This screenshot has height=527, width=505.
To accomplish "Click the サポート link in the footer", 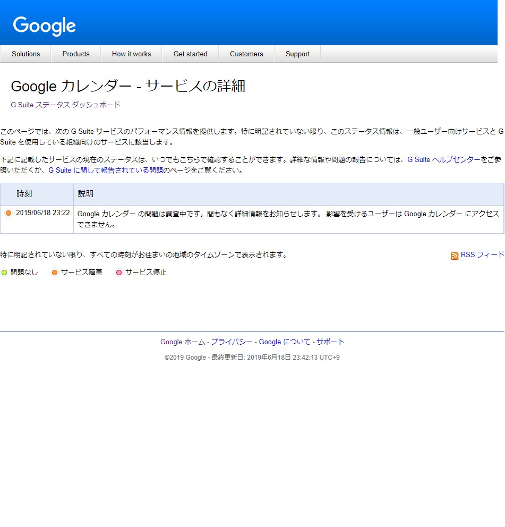I will pos(330,342).
